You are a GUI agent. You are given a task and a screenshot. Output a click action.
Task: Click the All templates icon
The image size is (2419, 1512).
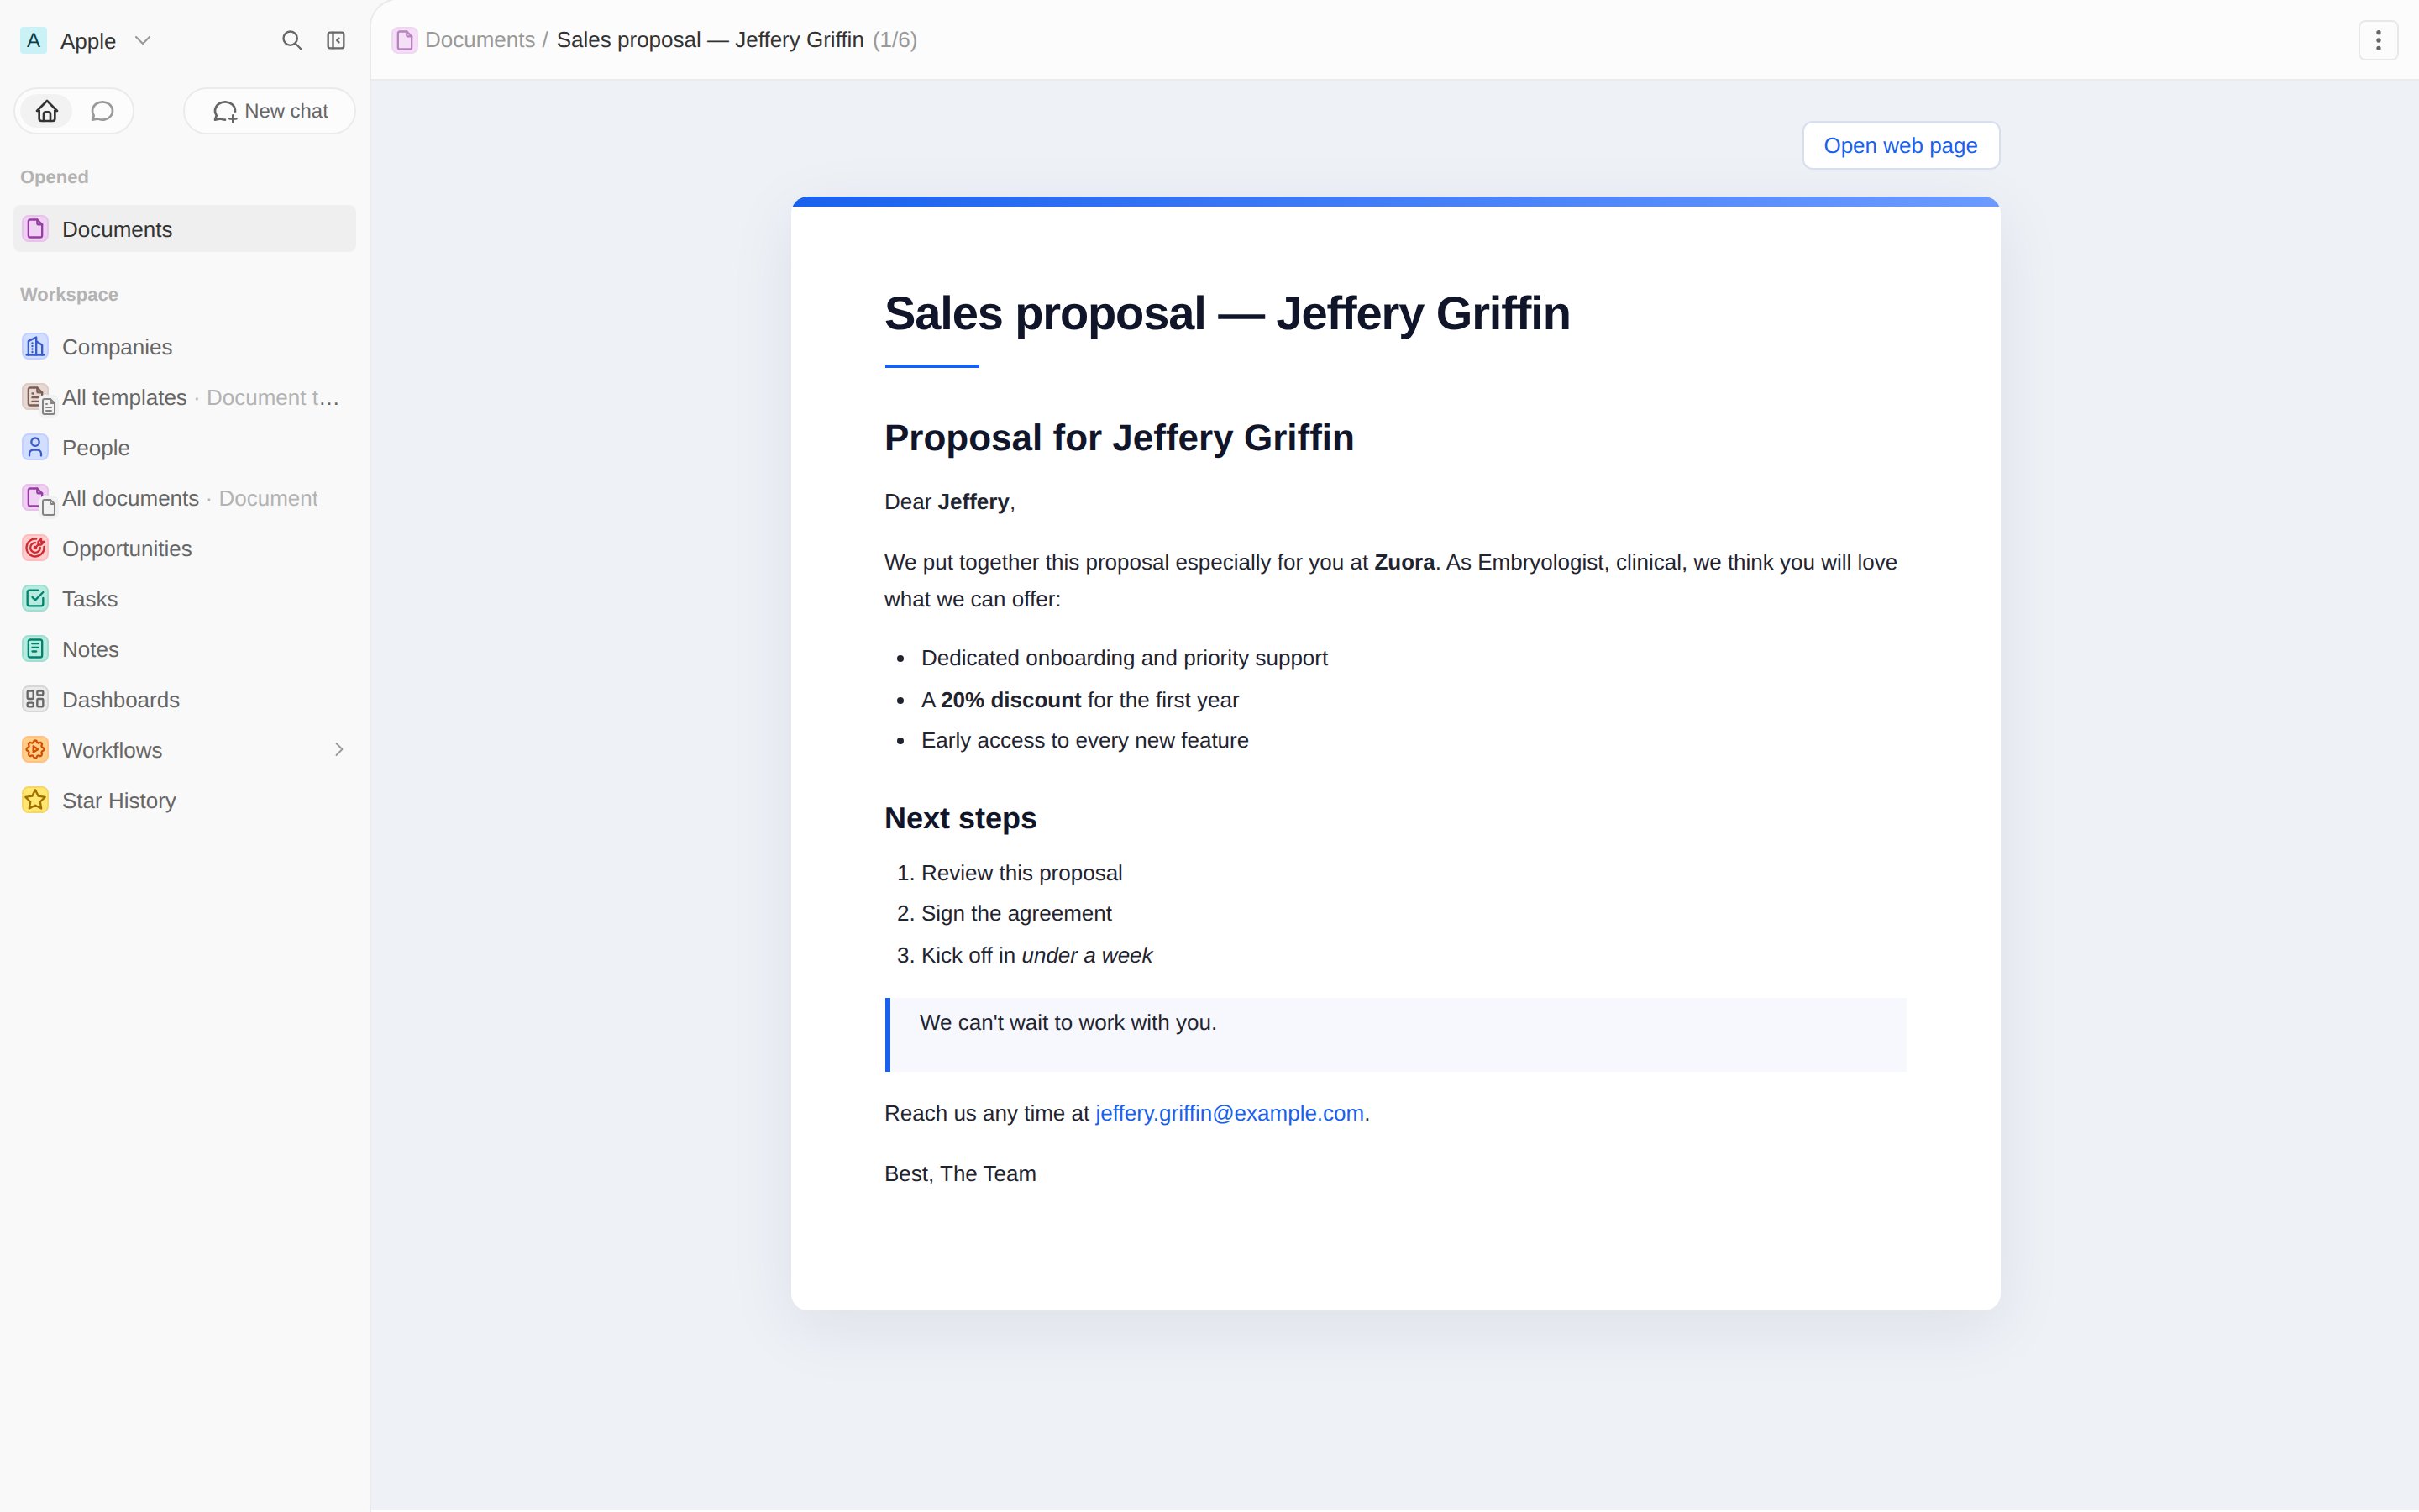pyautogui.click(x=37, y=398)
